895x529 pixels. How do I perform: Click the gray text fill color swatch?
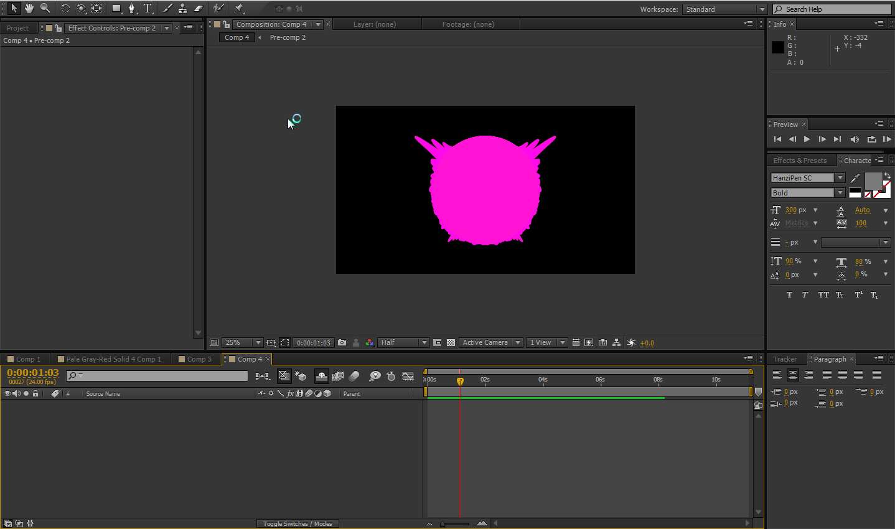tap(873, 181)
